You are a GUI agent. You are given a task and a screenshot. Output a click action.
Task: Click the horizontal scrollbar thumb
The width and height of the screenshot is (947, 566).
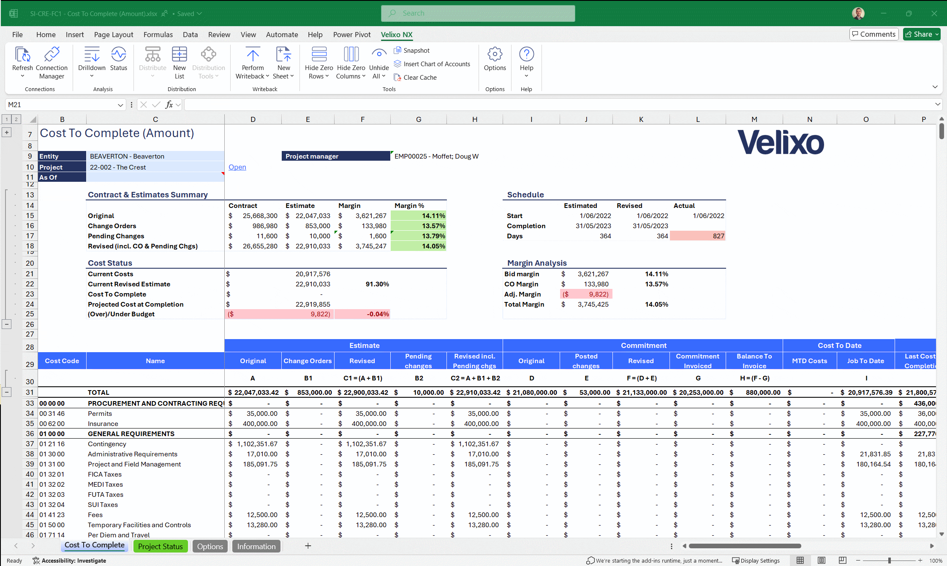745,546
